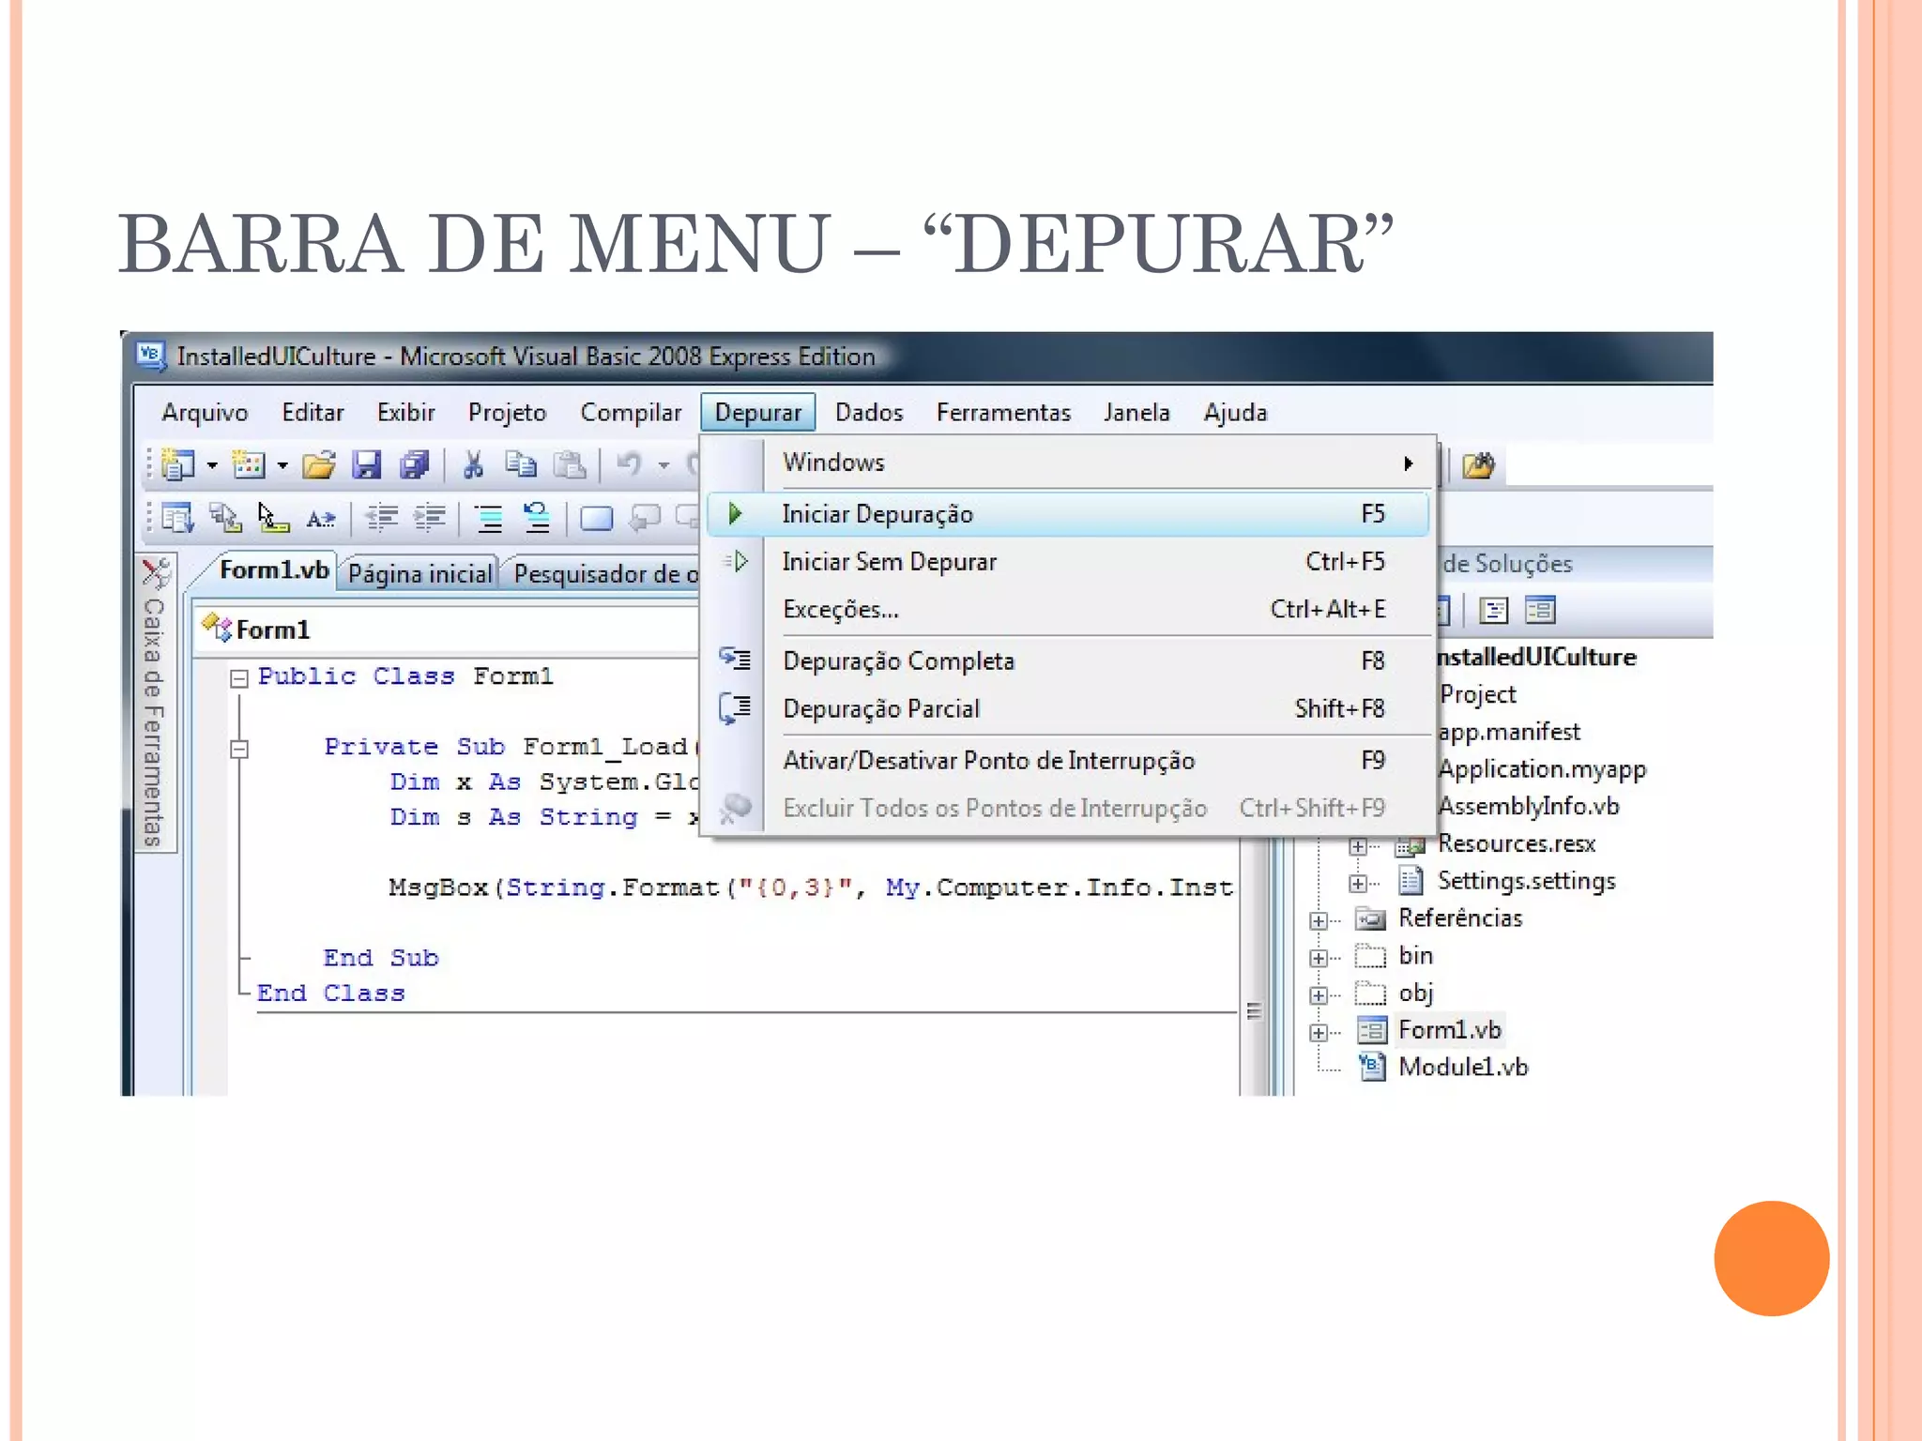The image size is (1922, 1441).
Task: Expand the obj folder node
Action: click(x=1319, y=995)
